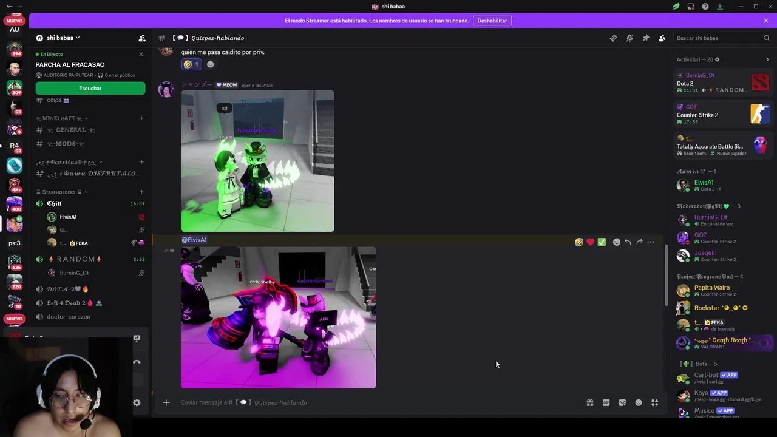Join the Left 4 Dead 2 voice channel

coord(90,303)
